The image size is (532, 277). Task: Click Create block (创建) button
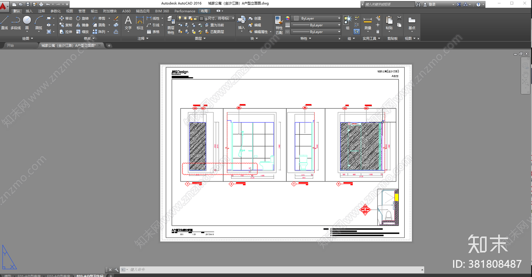(x=255, y=18)
